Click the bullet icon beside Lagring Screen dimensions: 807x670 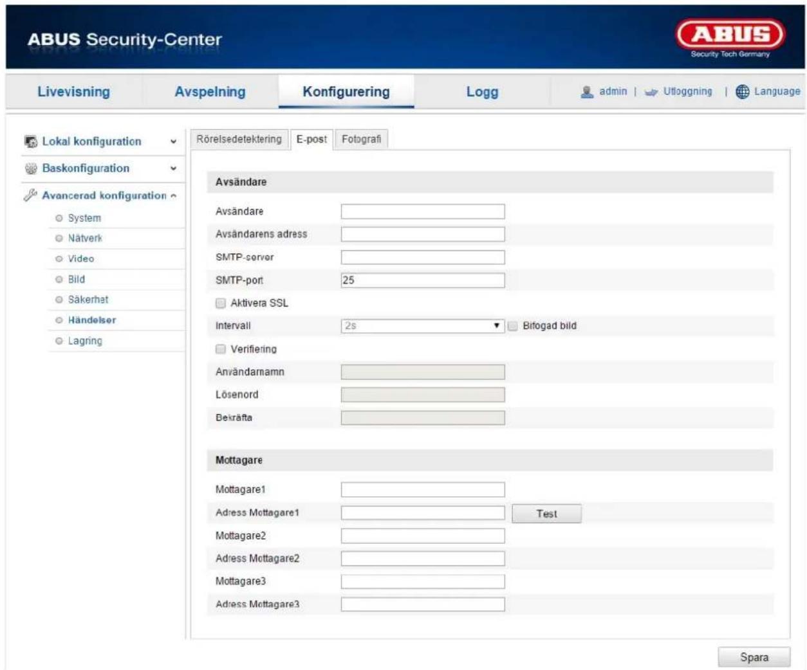coord(59,341)
